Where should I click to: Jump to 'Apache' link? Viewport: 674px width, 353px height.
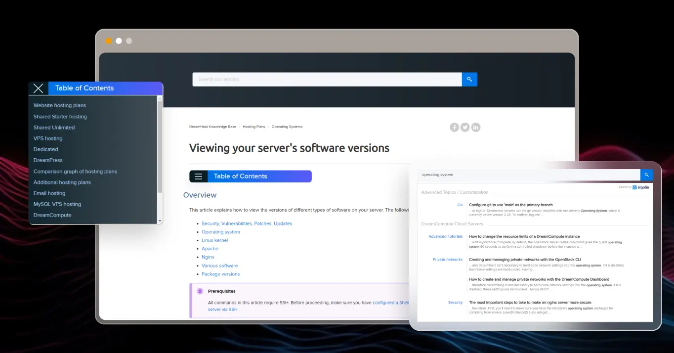(210, 249)
